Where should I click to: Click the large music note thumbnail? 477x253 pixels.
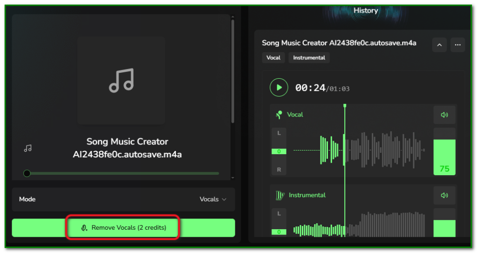click(x=121, y=81)
